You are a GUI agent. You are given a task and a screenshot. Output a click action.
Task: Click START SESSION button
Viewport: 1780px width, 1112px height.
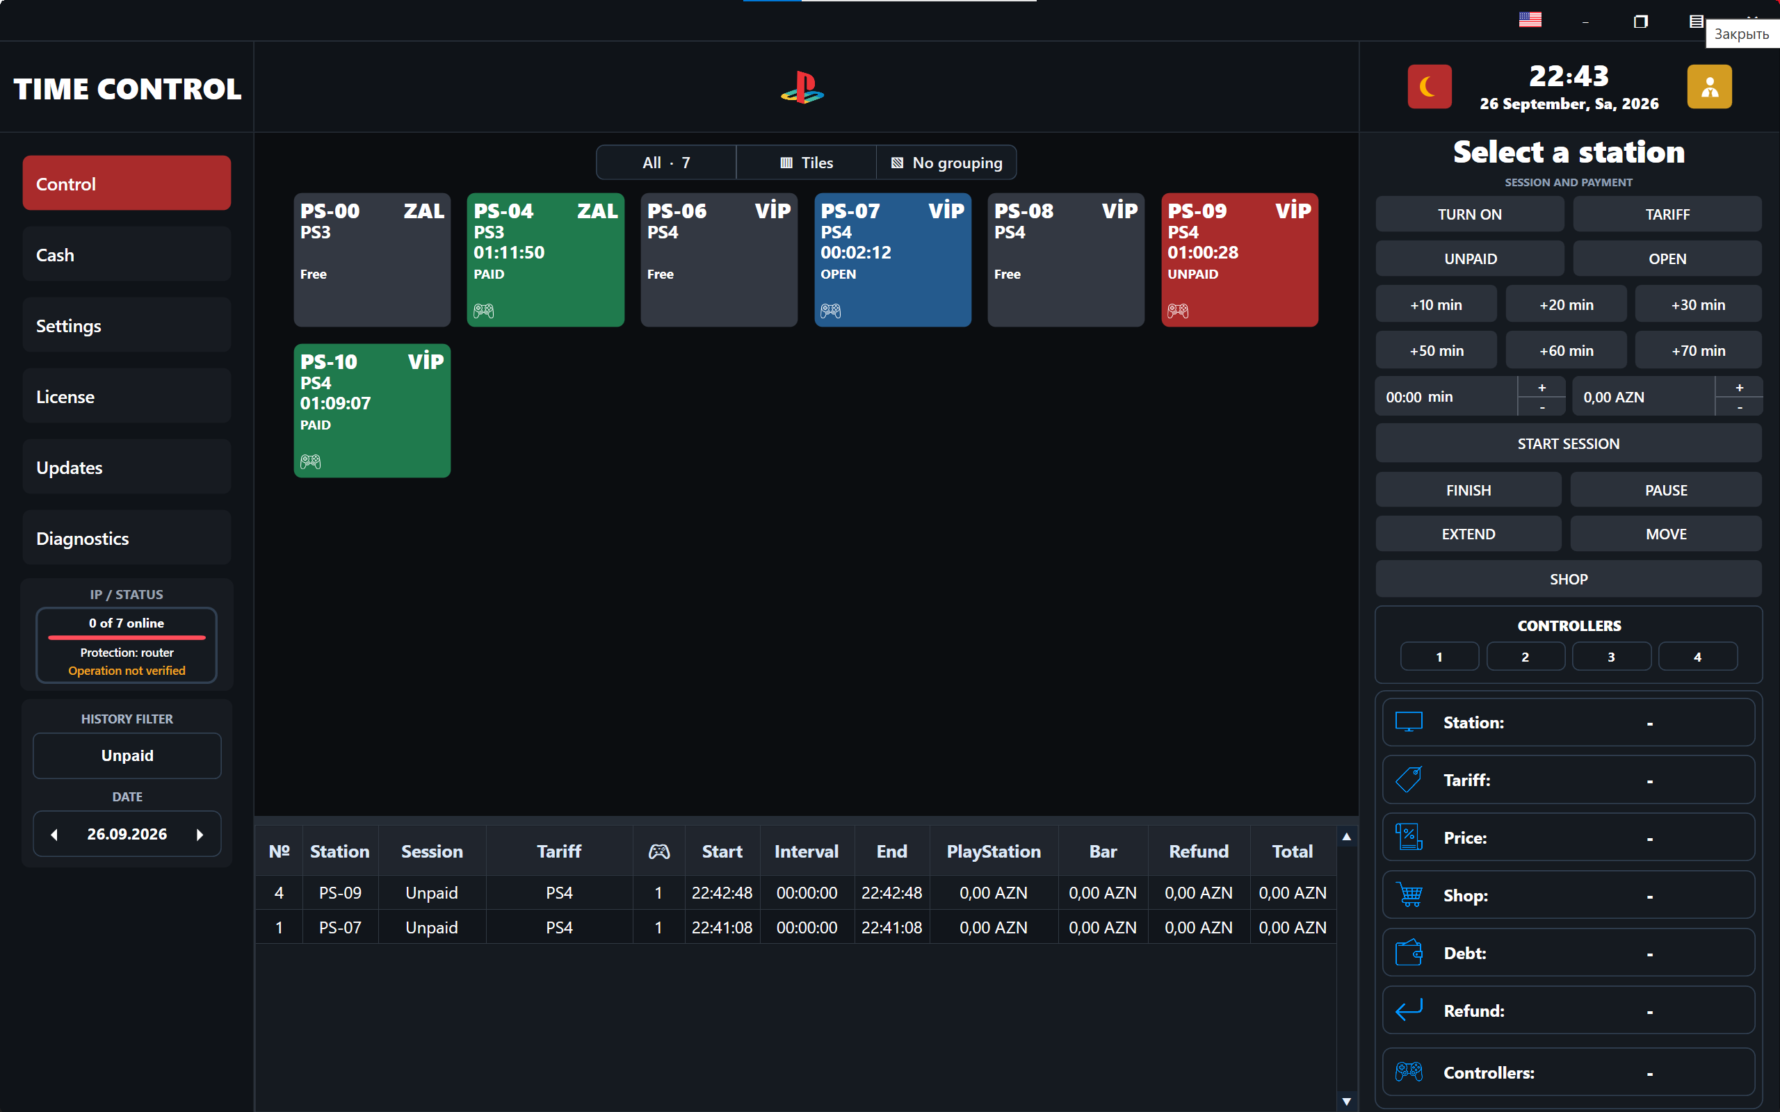coord(1568,443)
